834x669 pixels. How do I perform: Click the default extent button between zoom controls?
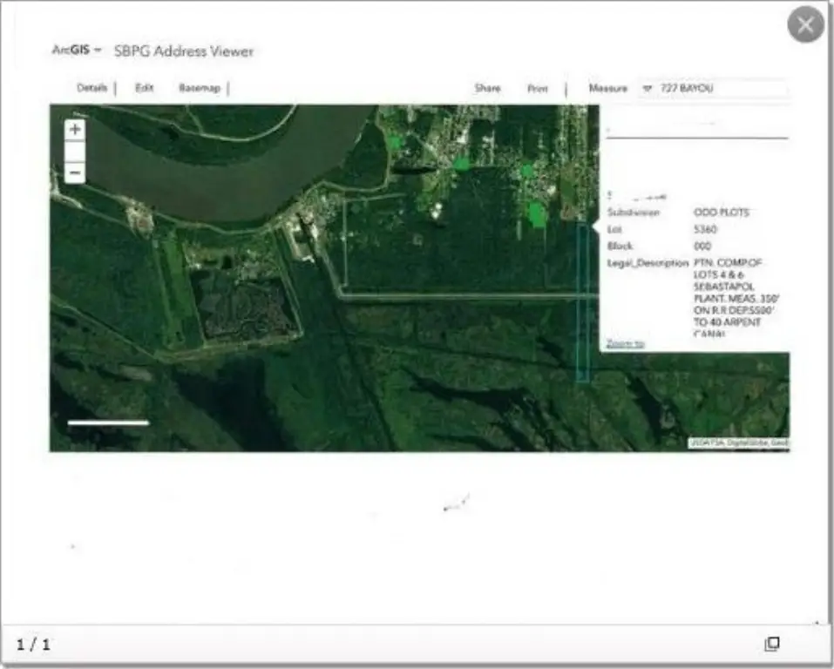76,152
